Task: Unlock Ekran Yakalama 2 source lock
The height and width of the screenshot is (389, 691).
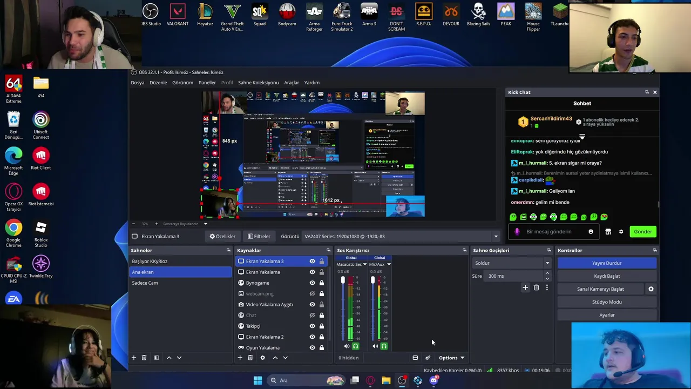Action: point(322,337)
